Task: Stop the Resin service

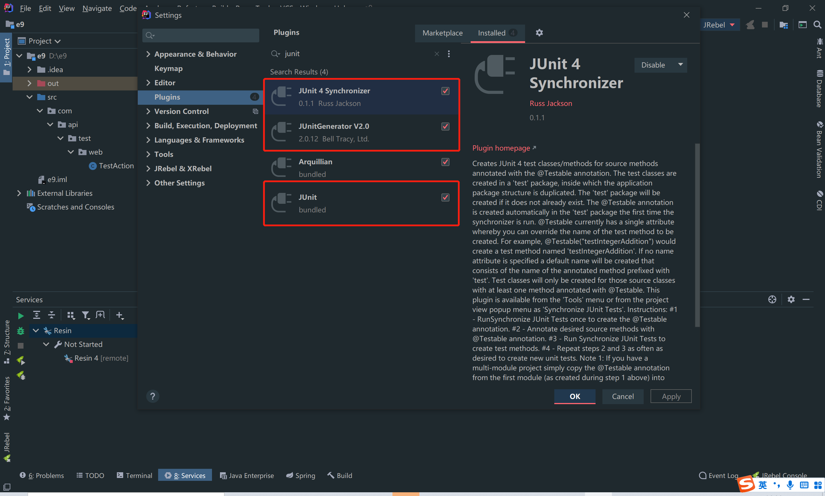Action: coord(21,345)
